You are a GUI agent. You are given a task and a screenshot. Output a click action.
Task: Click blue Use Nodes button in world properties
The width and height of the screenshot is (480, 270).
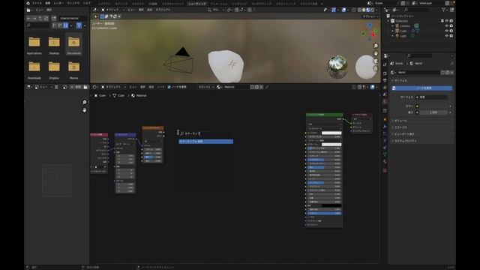click(421, 88)
